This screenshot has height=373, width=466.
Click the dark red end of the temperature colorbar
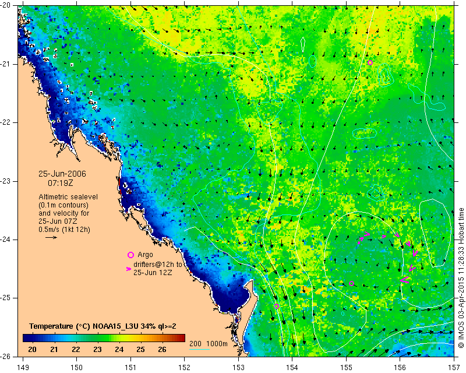181,338
